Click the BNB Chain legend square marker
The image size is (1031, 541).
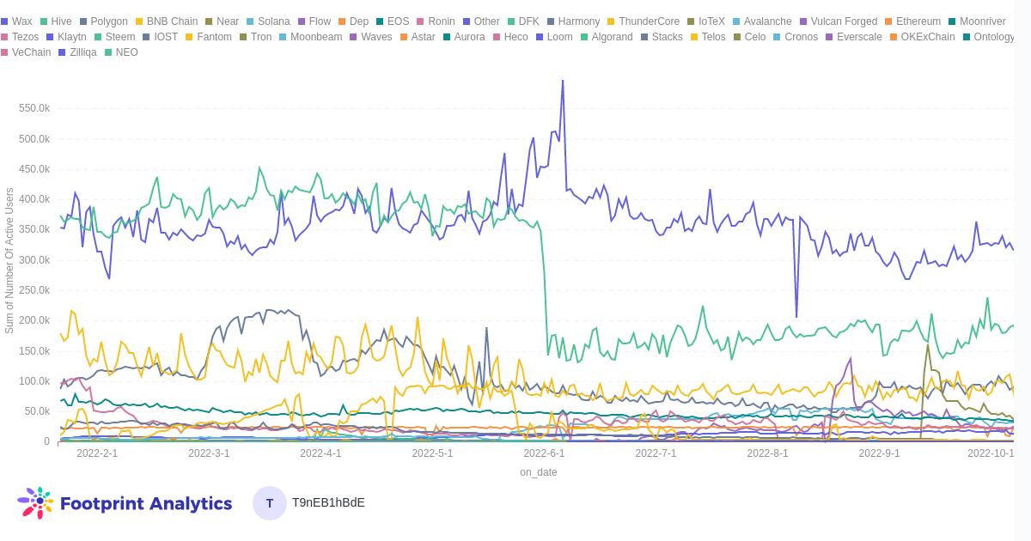click(139, 21)
